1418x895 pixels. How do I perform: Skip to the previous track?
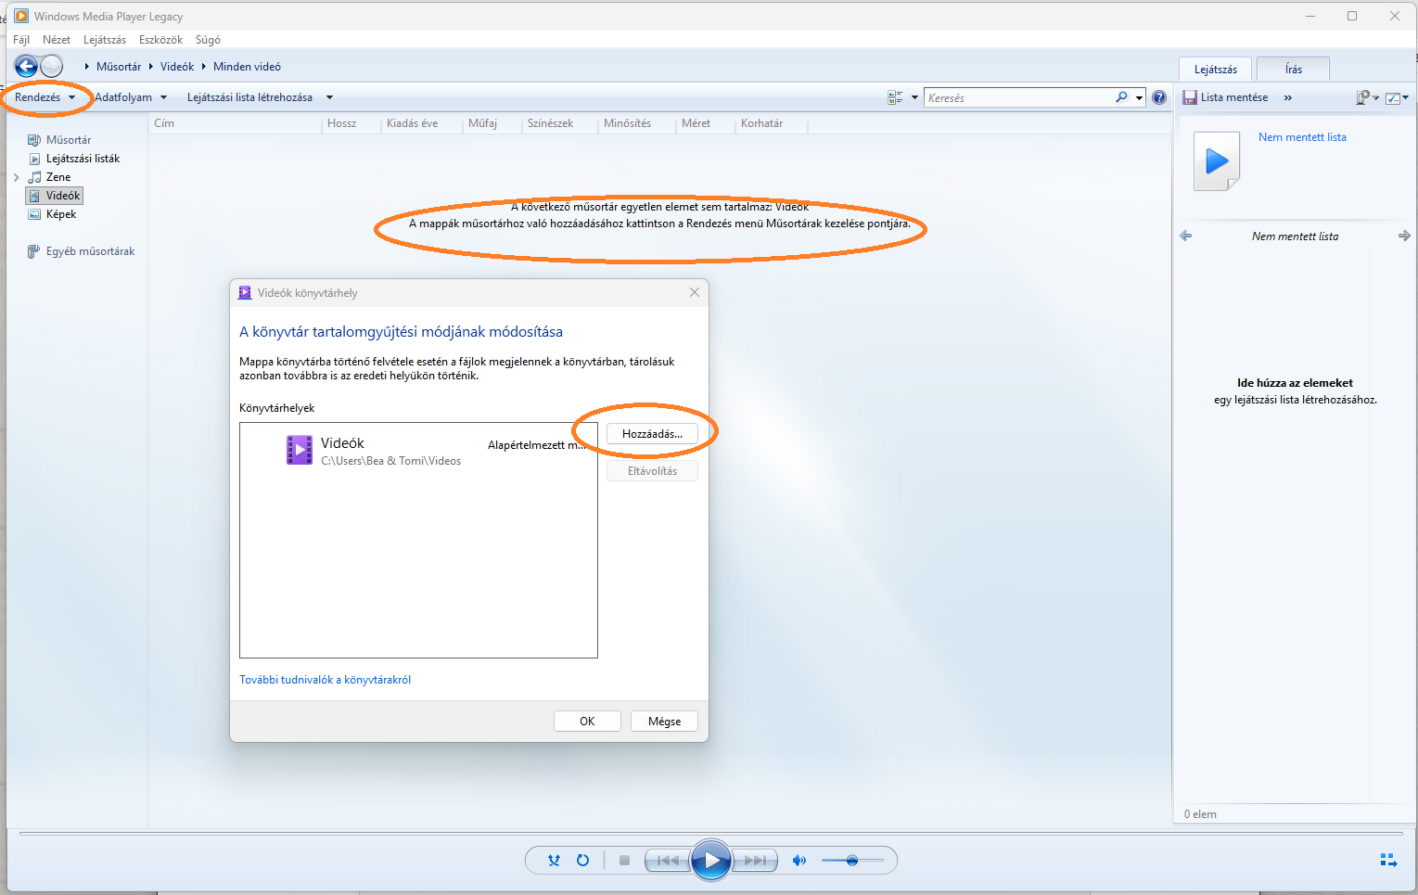(x=668, y=861)
